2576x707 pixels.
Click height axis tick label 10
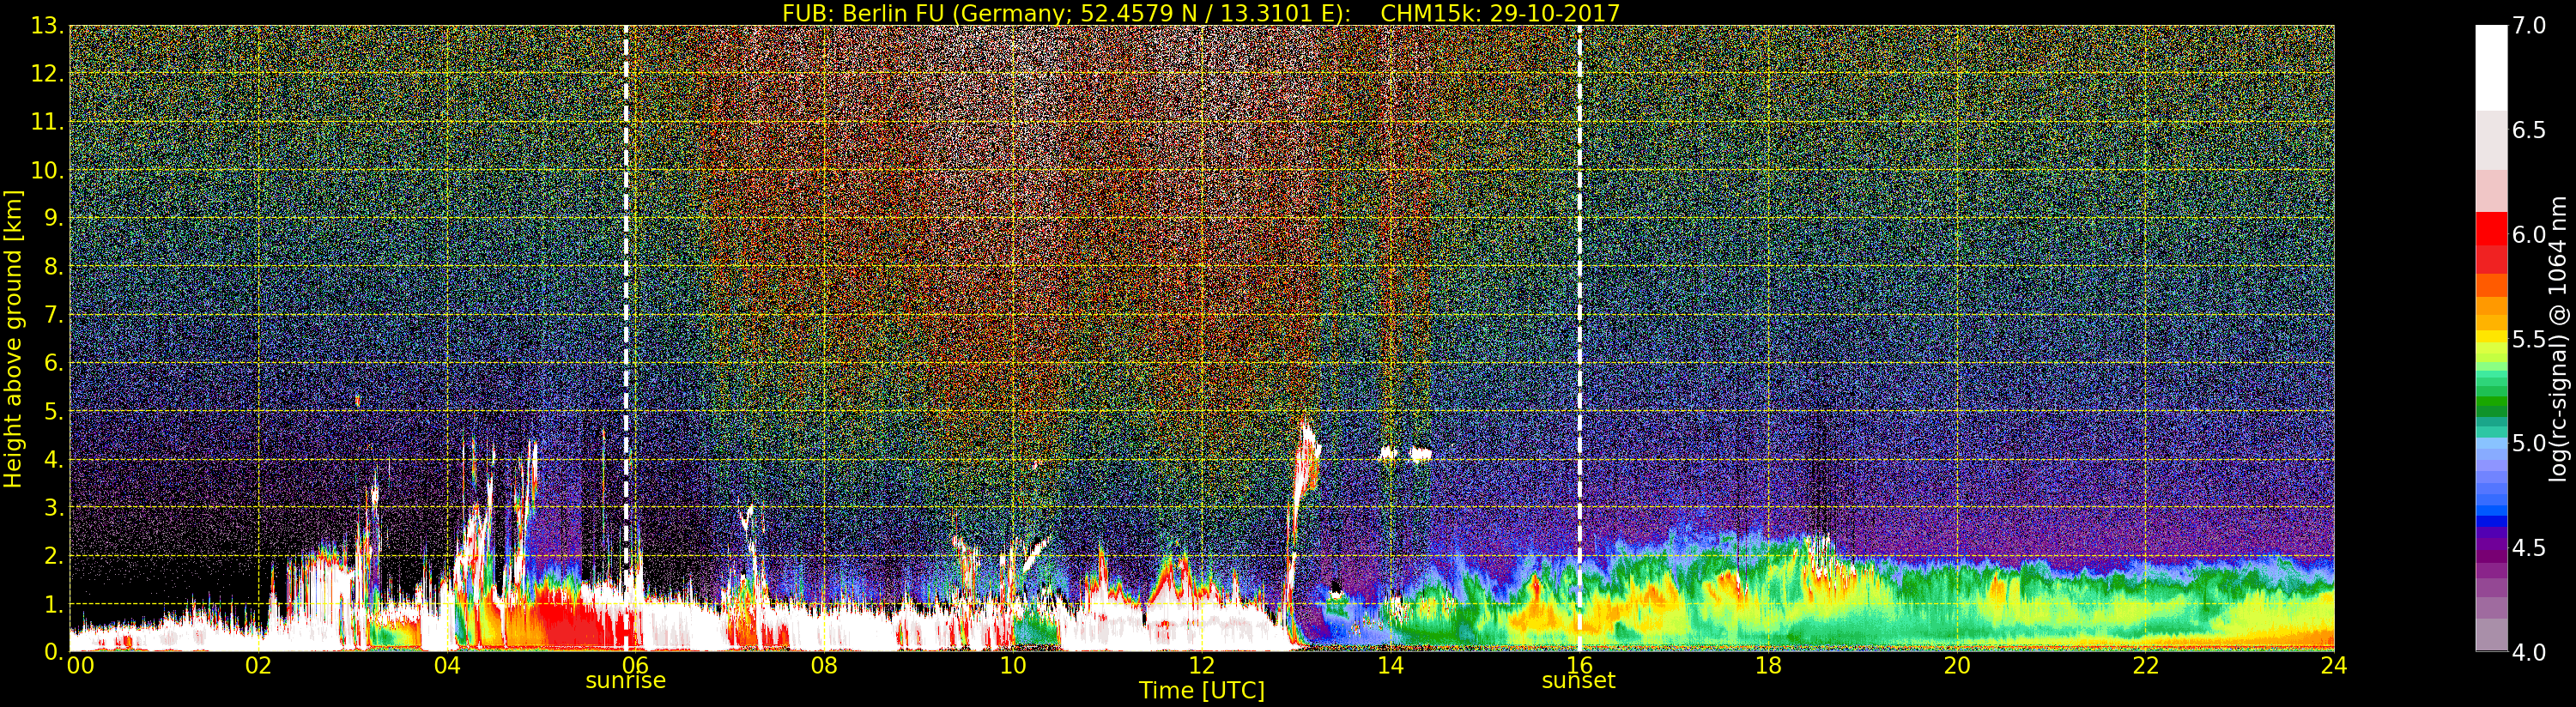coord(47,170)
